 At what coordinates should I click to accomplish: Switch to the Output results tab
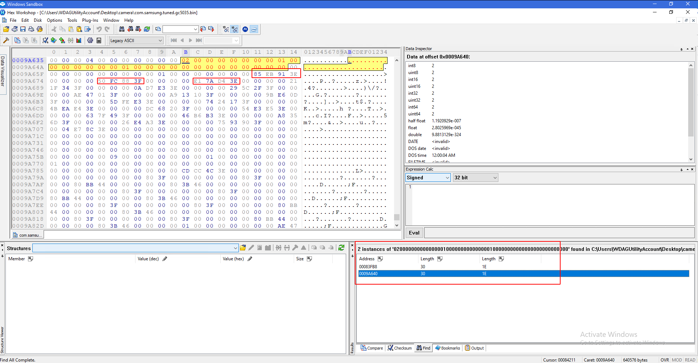pyautogui.click(x=474, y=348)
